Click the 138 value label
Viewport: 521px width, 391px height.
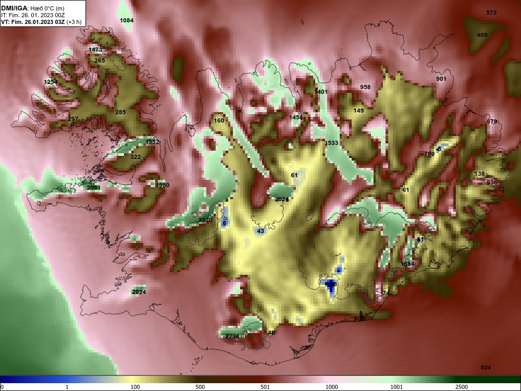(479, 174)
